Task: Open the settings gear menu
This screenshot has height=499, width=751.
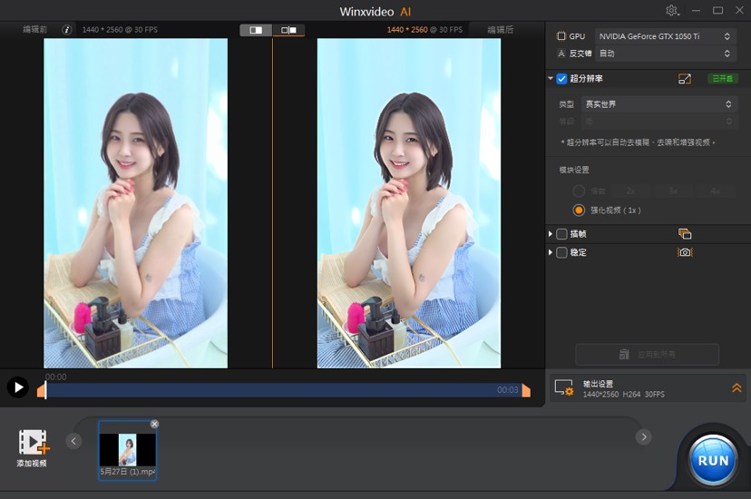Action: point(672,10)
